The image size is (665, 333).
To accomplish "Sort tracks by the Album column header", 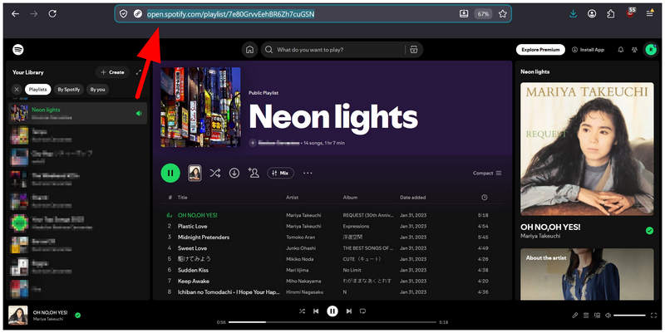I will click(x=350, y=198).
